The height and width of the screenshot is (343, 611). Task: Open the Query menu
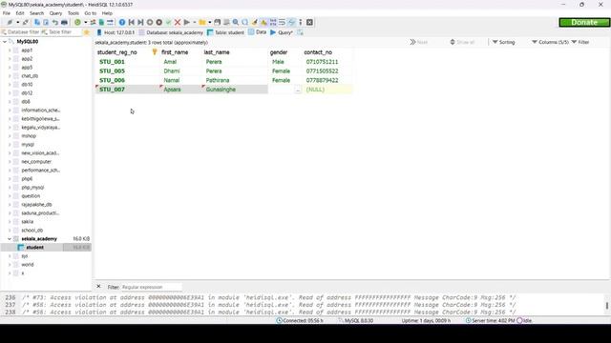click(55, 13)
